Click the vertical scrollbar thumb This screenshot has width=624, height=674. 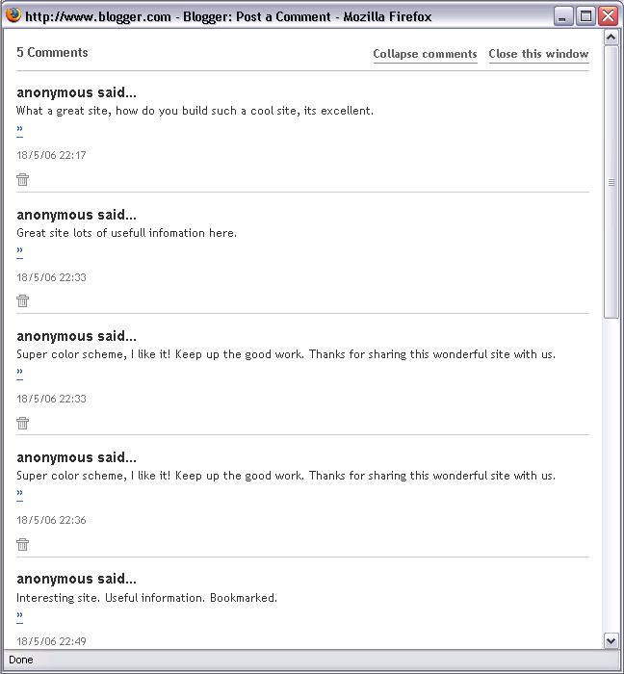(611, 182)
